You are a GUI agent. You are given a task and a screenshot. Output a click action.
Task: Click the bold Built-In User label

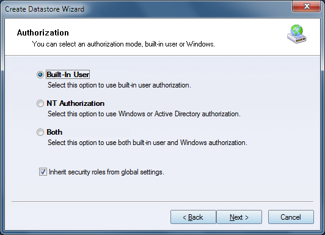tap(68, 75)
